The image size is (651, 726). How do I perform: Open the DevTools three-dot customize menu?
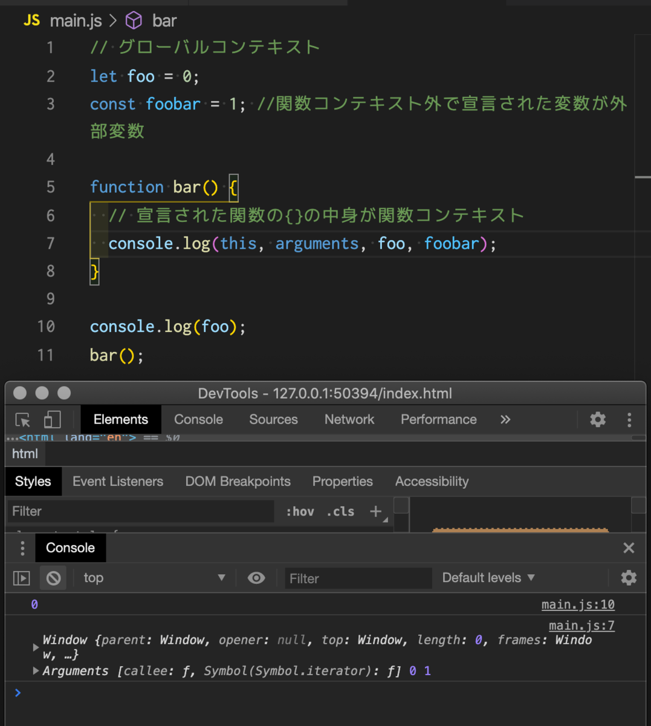click(x=629, y=420)
